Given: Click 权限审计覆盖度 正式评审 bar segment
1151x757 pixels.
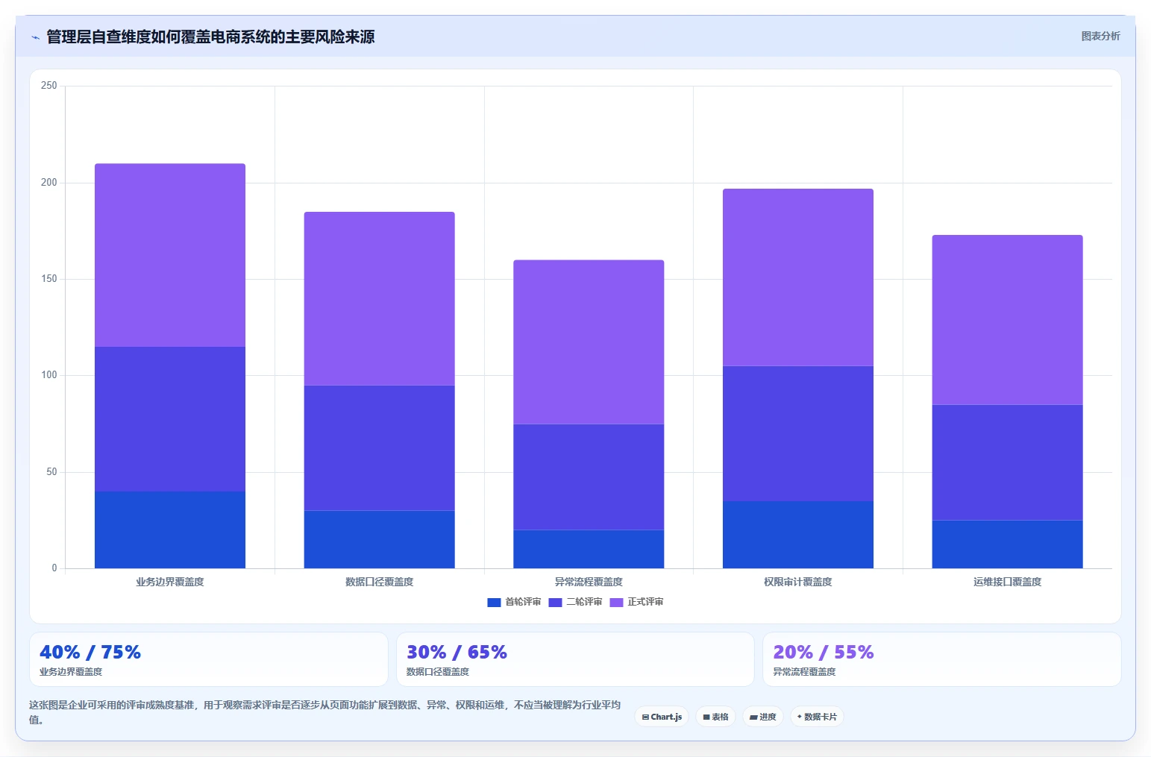Looking at the screenshot, I should click(x=798, y=277).
